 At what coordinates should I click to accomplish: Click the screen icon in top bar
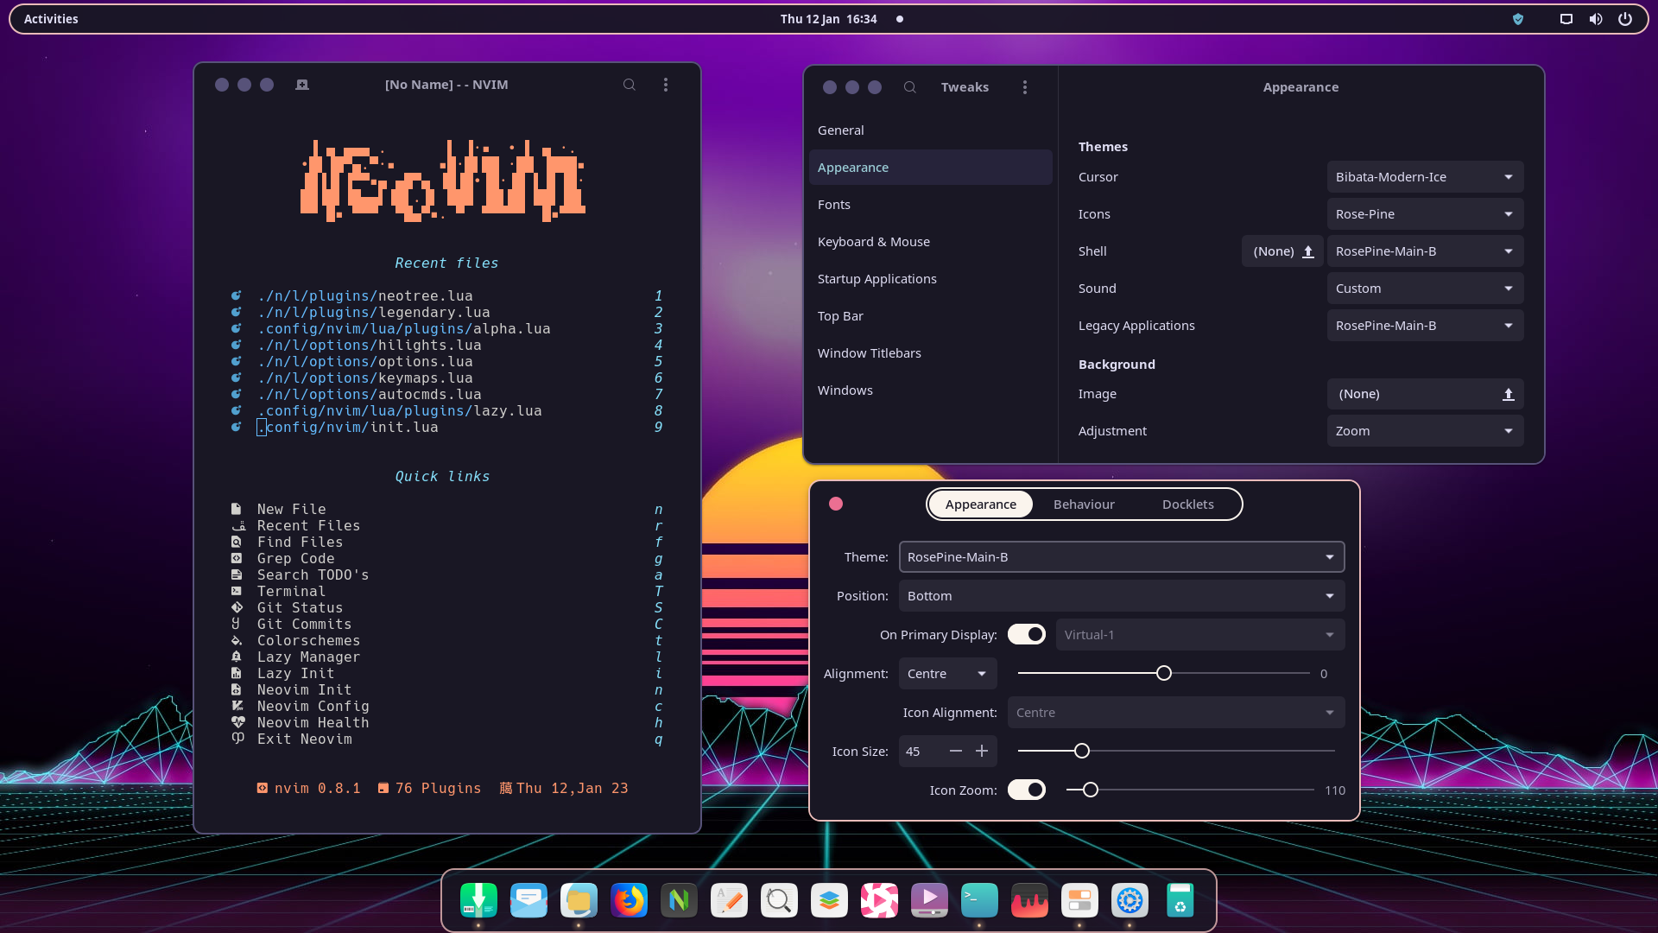[1566, 19]
